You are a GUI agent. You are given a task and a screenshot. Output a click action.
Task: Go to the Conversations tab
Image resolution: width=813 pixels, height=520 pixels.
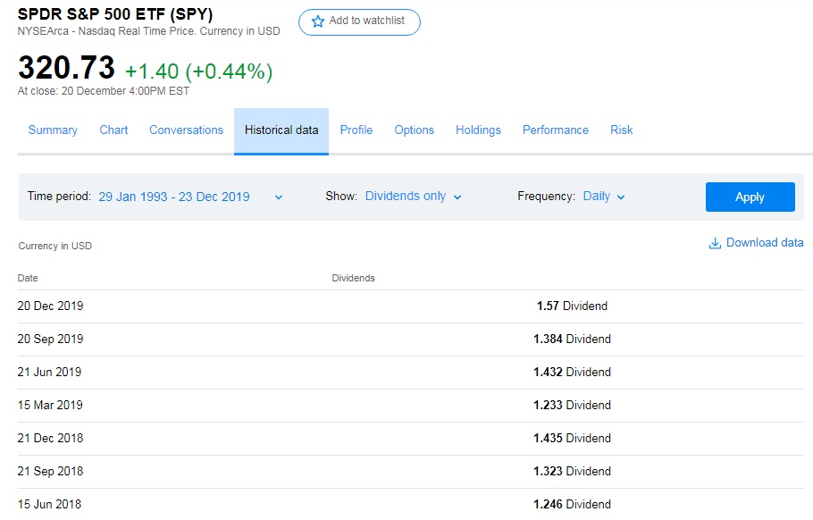click(x=186, y=130)
